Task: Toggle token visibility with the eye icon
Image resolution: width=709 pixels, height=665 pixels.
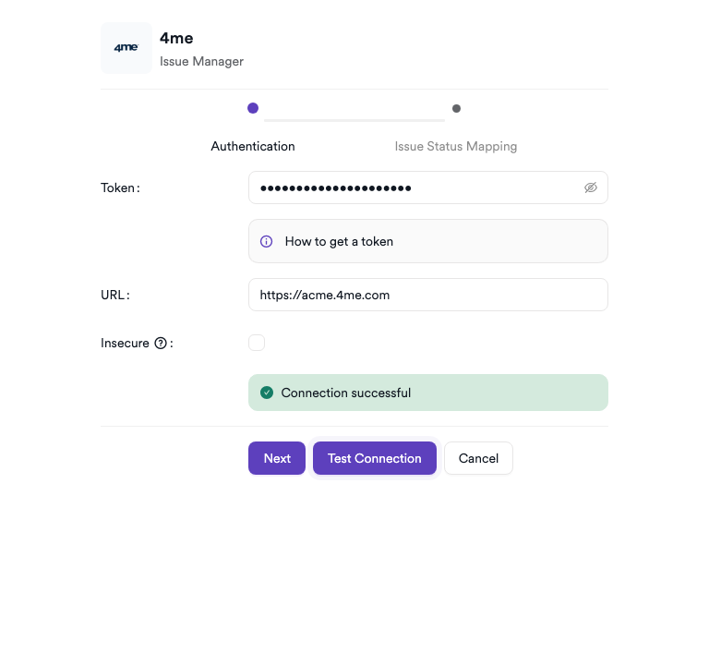Action: click(x=591, y=187)
